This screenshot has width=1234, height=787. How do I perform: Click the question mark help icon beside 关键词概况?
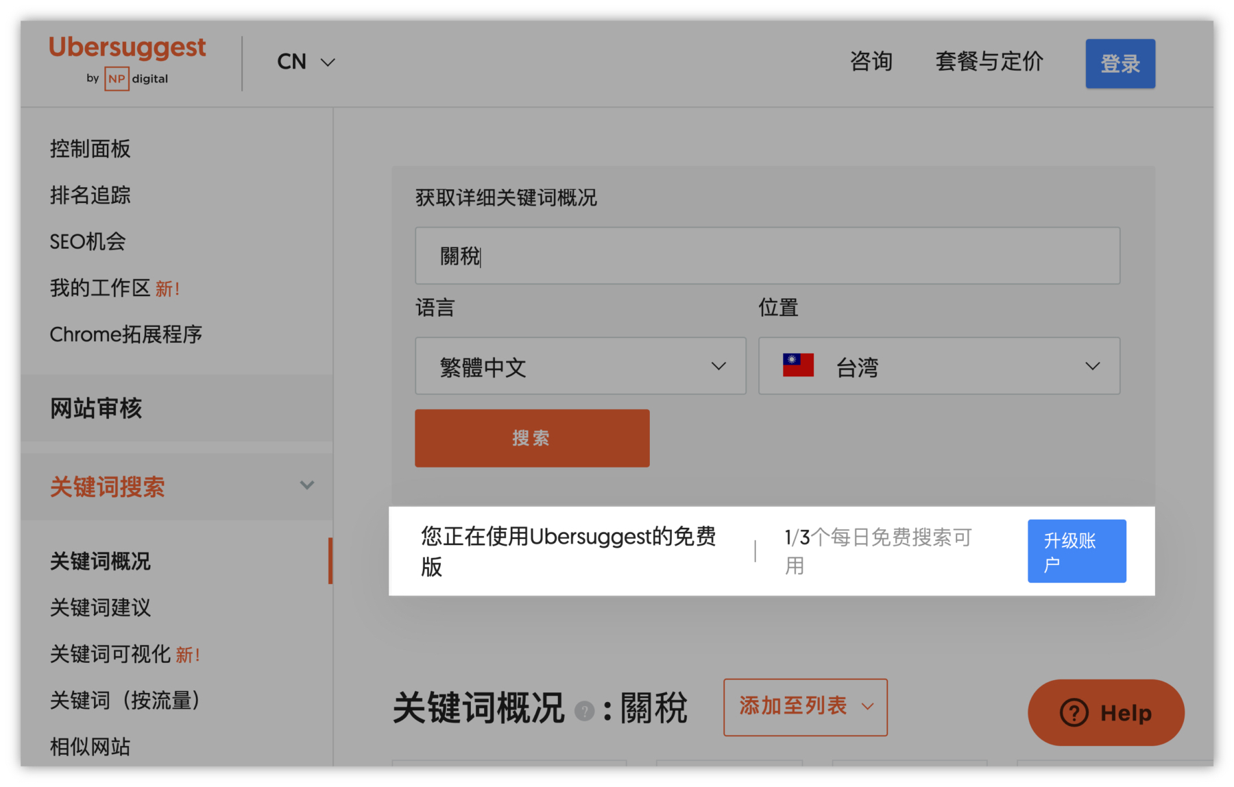584,711
